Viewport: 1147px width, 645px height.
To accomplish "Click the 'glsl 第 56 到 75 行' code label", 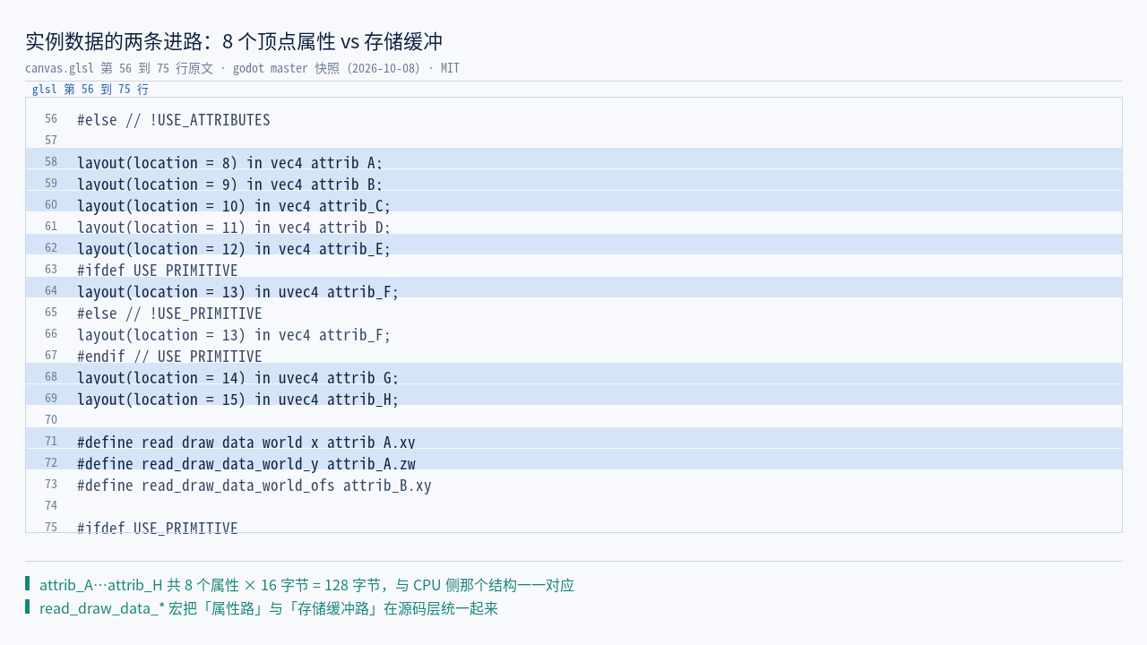I will click(x=91, y=90).
